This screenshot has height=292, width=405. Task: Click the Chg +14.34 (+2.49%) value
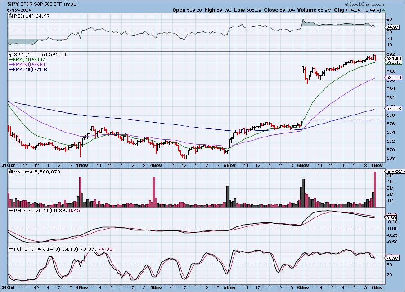point(358,10)
